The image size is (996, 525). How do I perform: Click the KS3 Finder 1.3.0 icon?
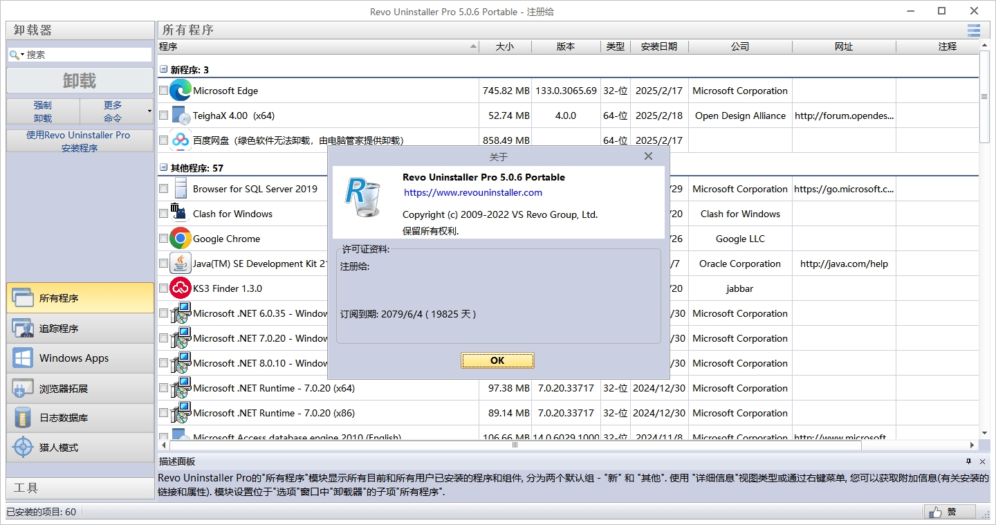tap(181, 288)
